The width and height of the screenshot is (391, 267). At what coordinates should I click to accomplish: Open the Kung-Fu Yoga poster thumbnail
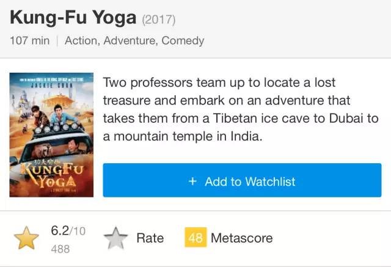(x=51, y=135)
